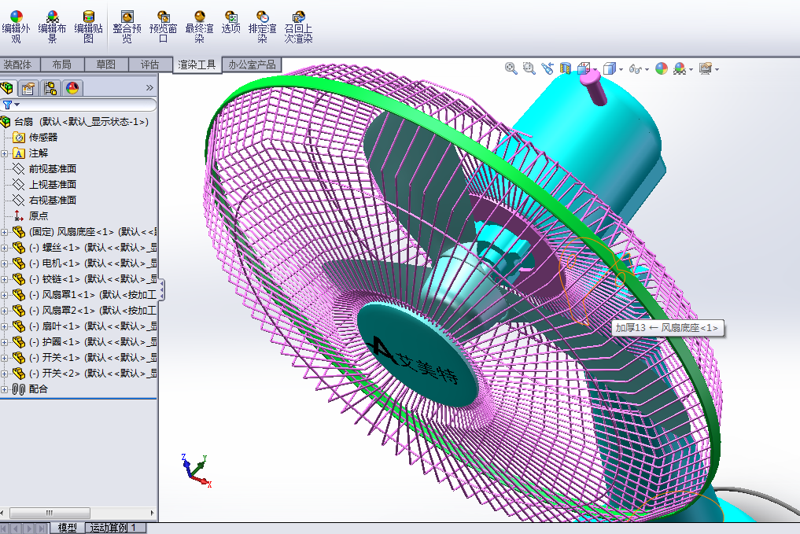800x534 pixels.
Task: Open Apply Scene dropdown arrow
Action: click(691, 69)
